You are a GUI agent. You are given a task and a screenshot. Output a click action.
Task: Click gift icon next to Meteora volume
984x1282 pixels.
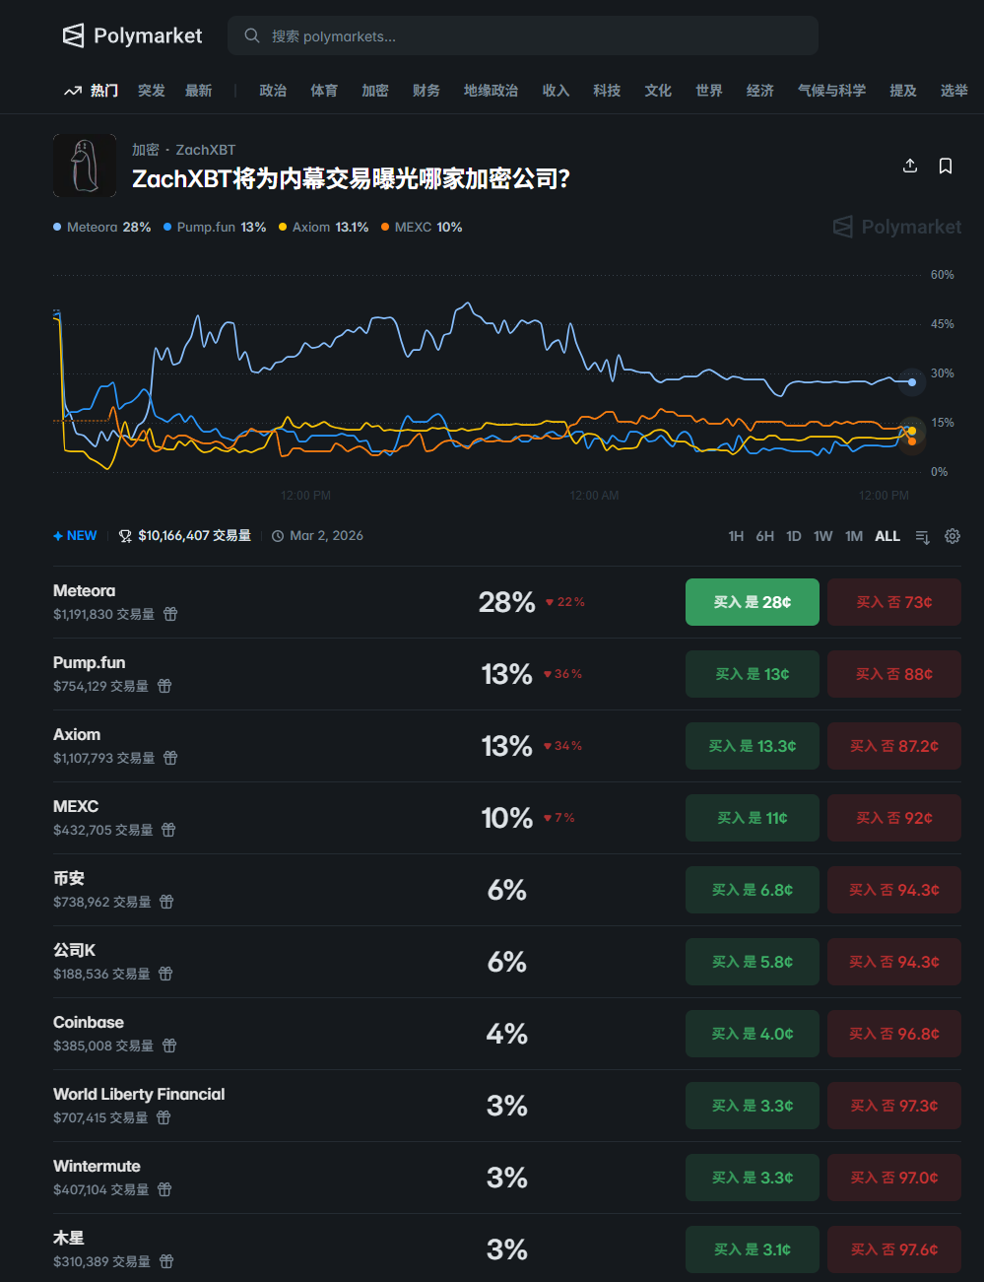click(x=170, y=614)
